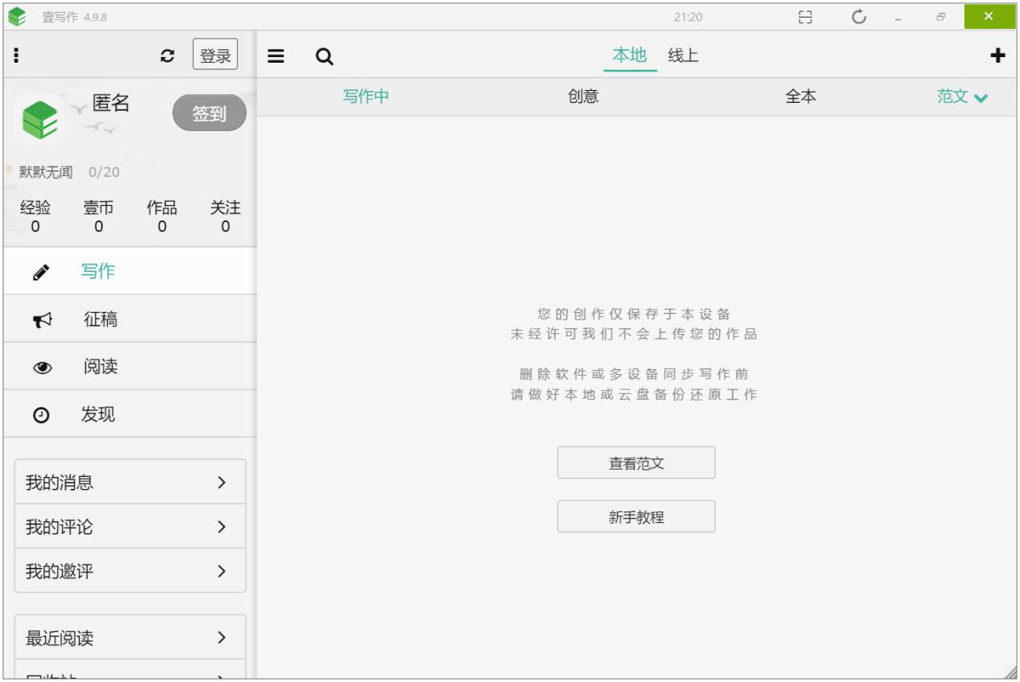1020x682 pixels.
Task: Click the search magnifier icon
Action: [324, 56]
